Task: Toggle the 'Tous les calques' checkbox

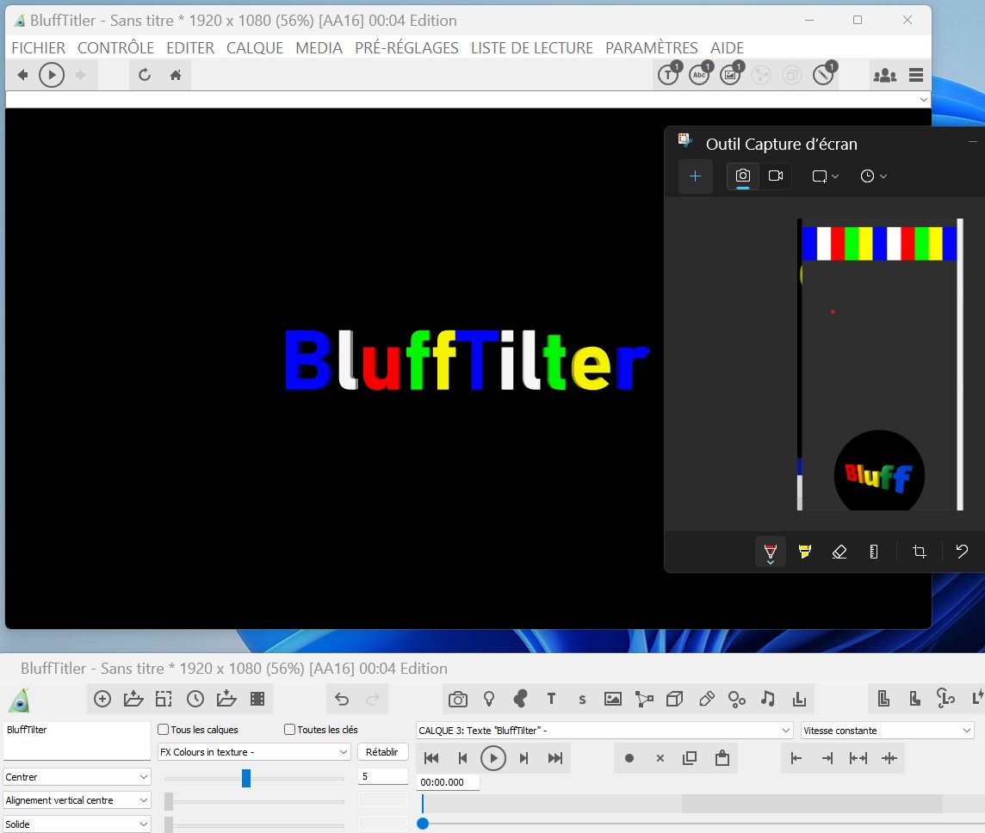Action: [x=164, y=730]
